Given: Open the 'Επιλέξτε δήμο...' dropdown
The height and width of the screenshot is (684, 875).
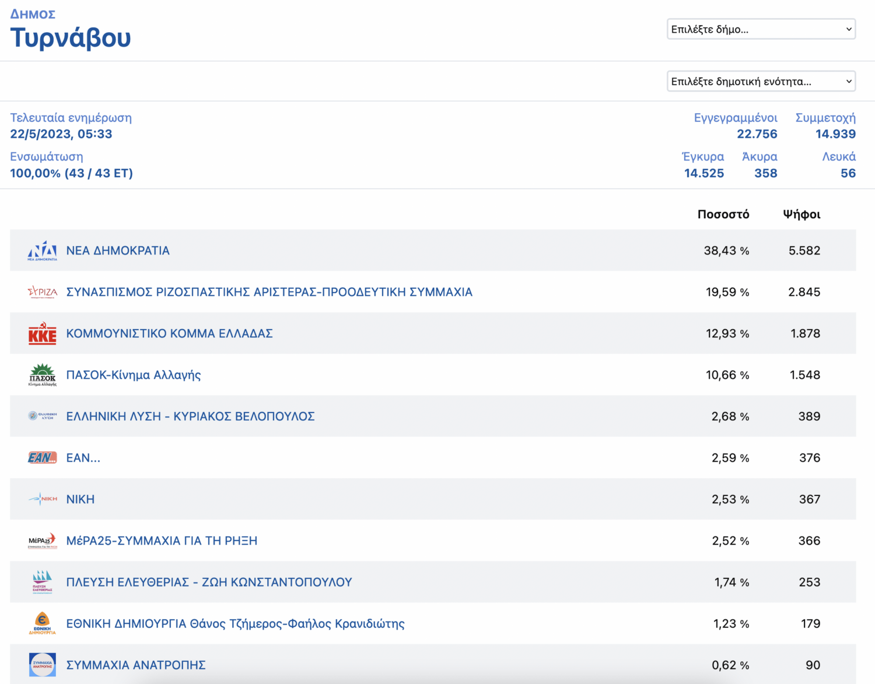Looking at the screenshot, I should [x=761, y=29].
